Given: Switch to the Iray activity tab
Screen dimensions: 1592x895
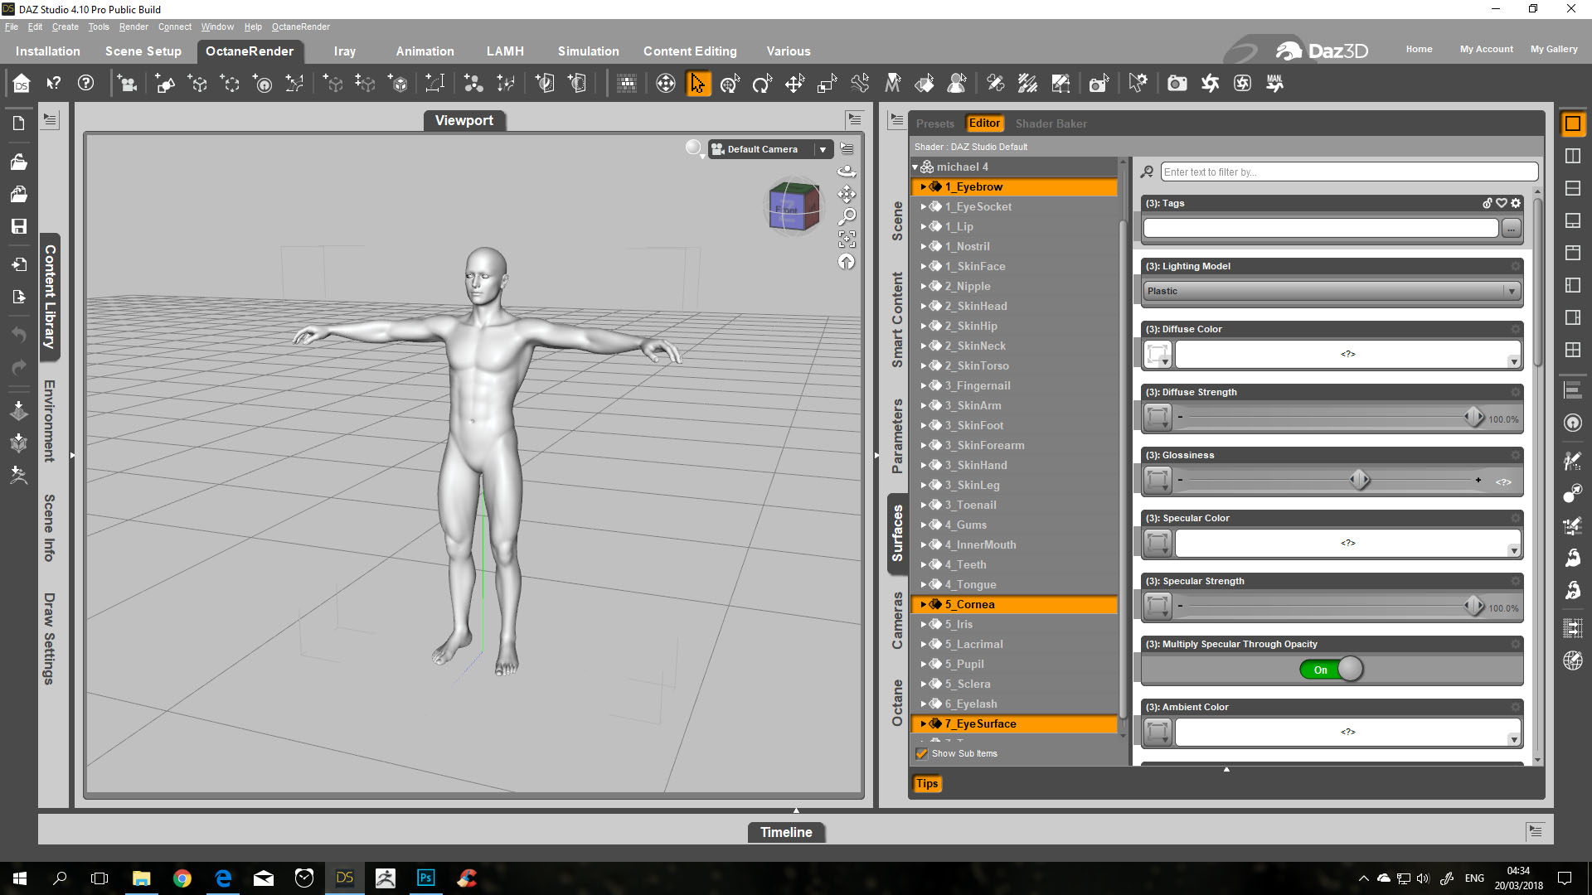Looking at the screenshot, I should (345, 51).
